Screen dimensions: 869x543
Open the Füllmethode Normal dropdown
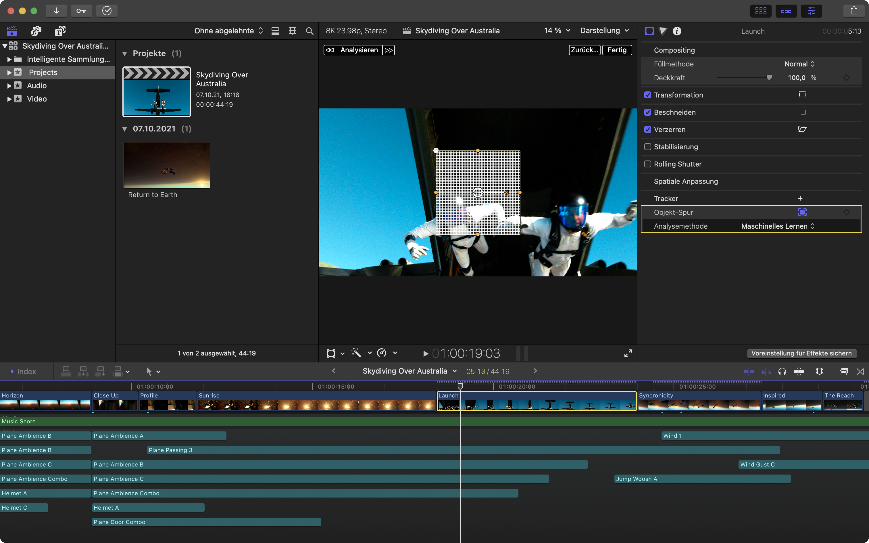799,64
